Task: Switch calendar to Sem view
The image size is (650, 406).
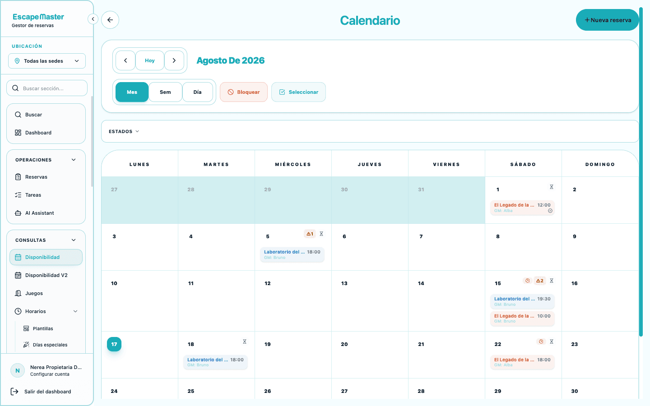Action: (165, 92)
